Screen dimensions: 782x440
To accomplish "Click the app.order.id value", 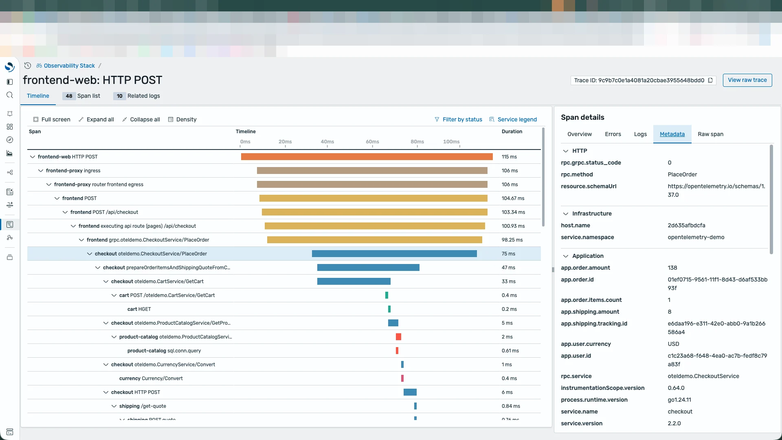I will [717, 284].
